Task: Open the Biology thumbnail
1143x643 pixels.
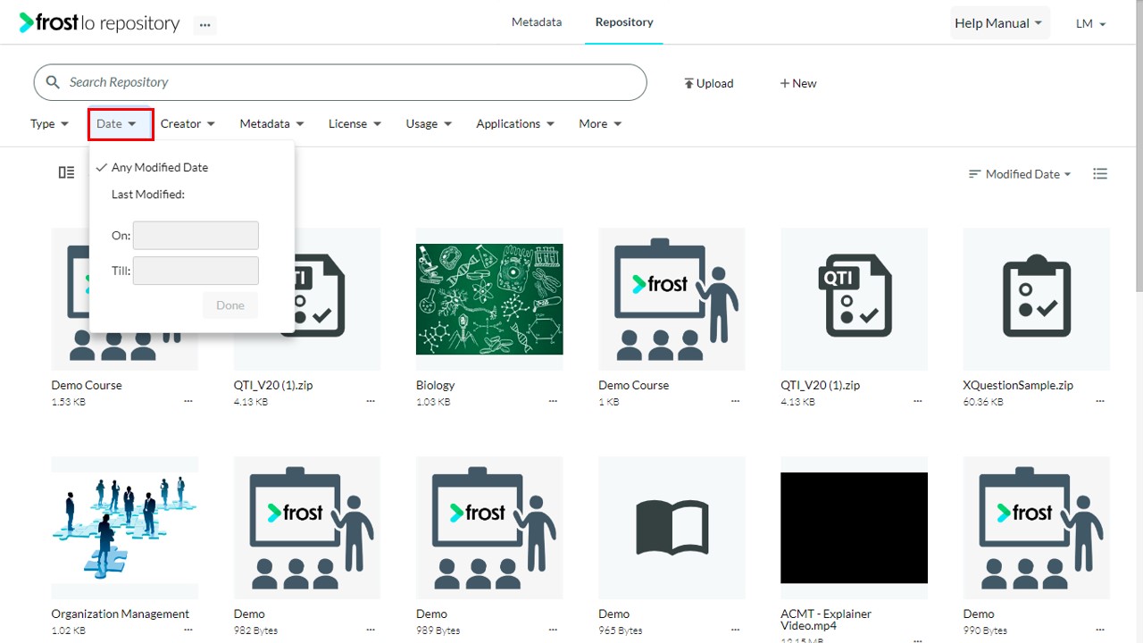Action: coord(489,299)
